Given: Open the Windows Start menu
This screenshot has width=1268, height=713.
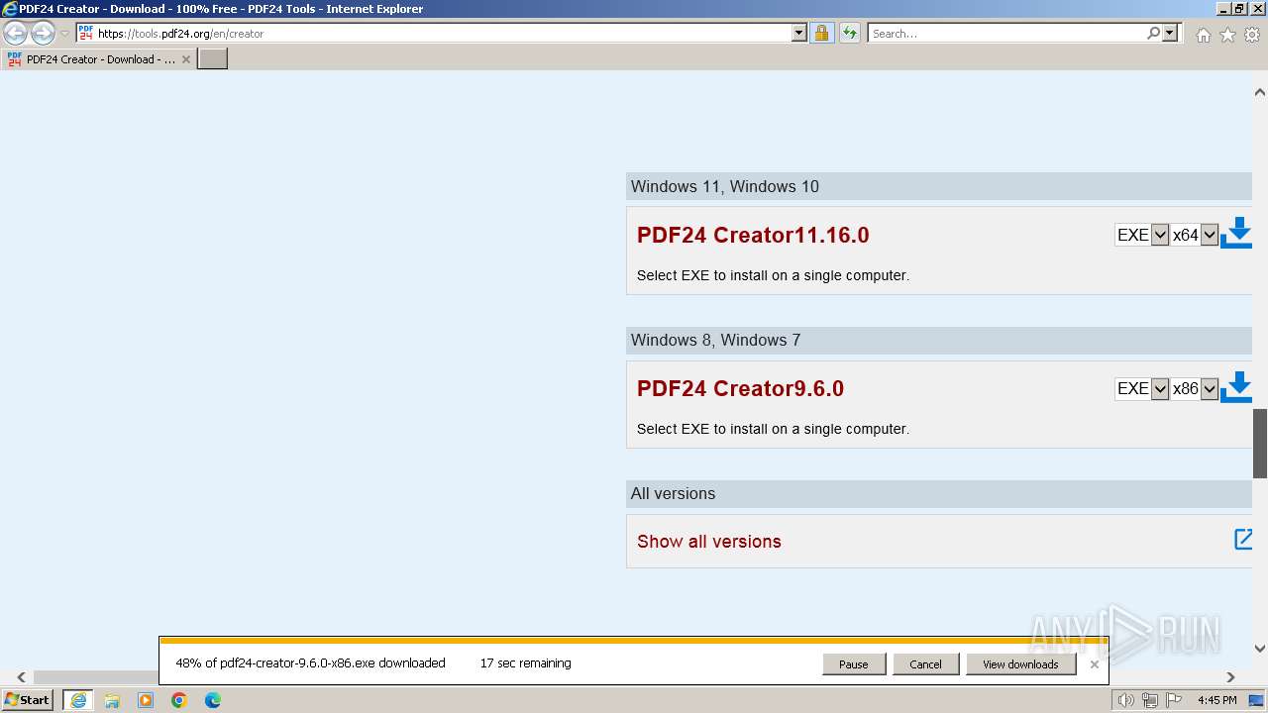Looking at the screenshot, I should (x=28, y=699).
